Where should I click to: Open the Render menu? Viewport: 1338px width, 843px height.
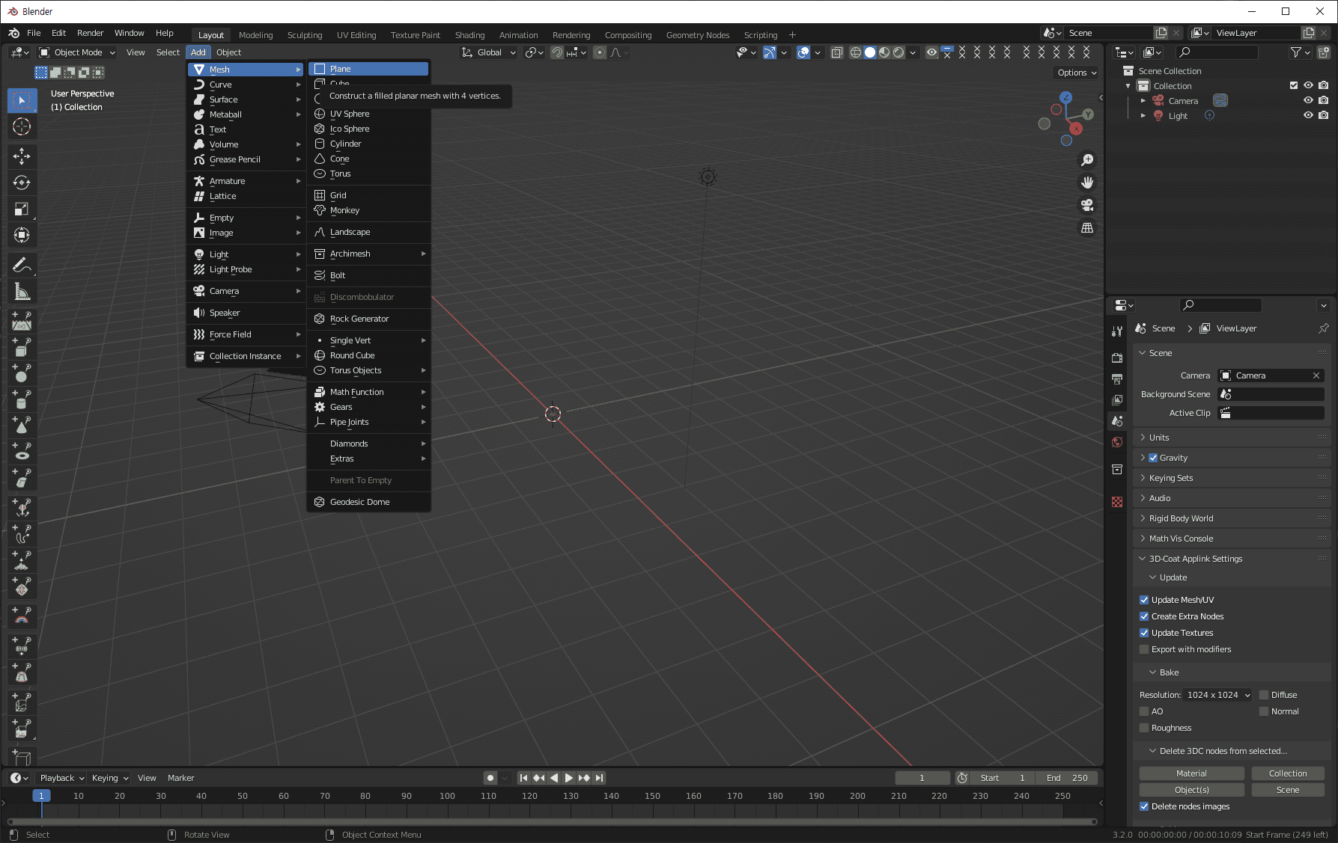coord(90,33)
